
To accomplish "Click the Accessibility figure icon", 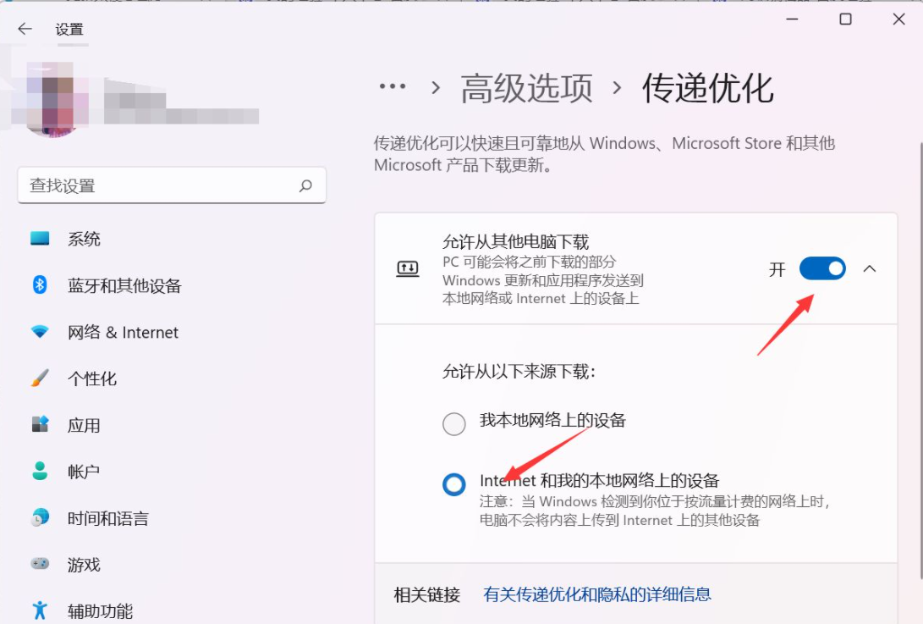I will (x=40, y=610).
